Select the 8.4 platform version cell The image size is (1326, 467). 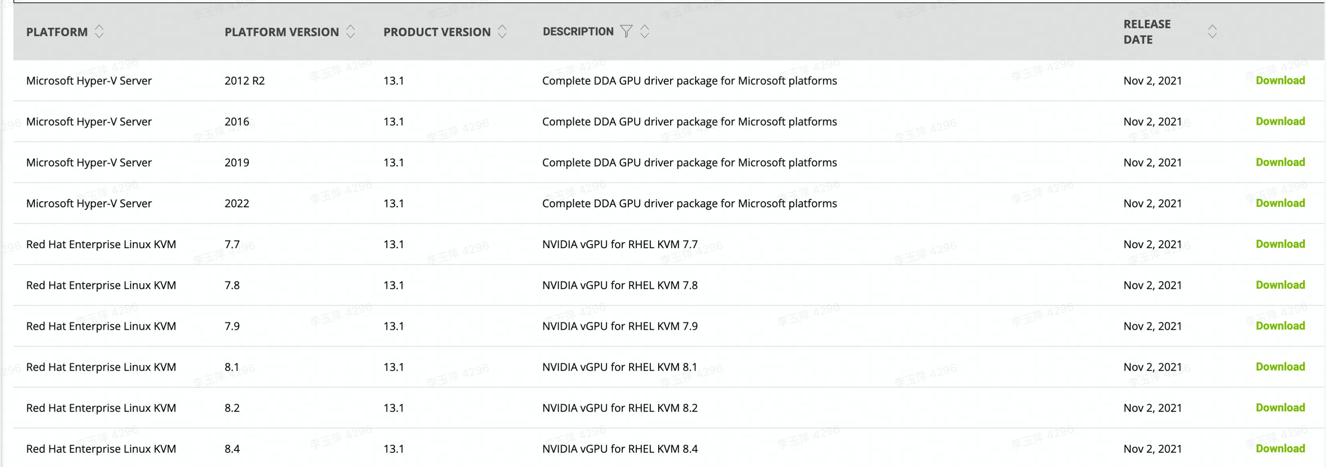coord(232,449)
